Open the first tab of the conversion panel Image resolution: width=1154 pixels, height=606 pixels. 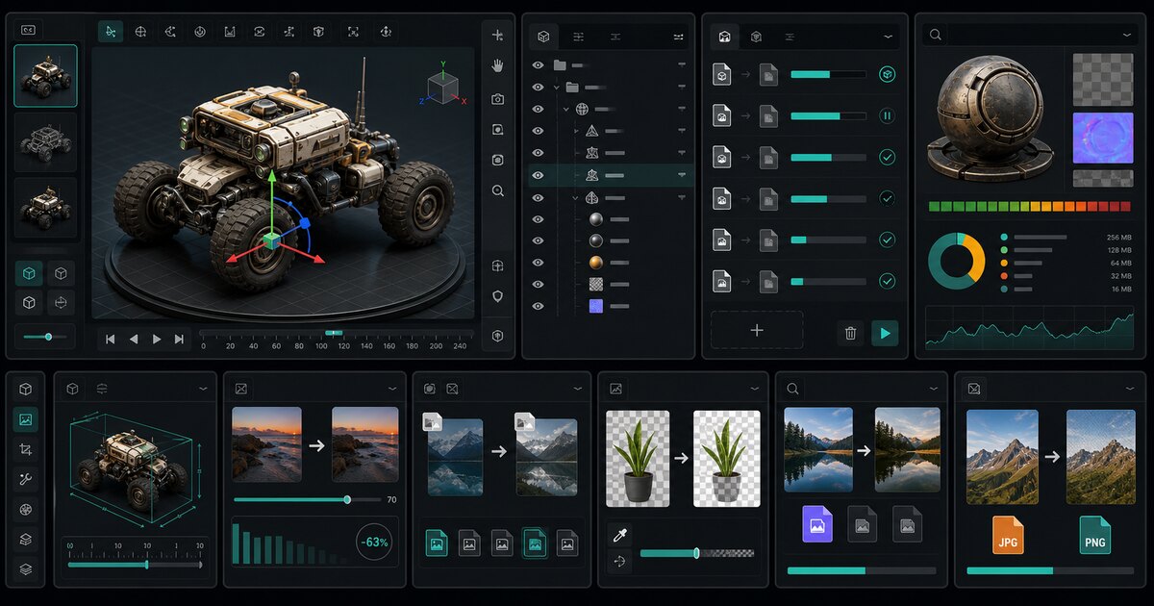(724, 37)
